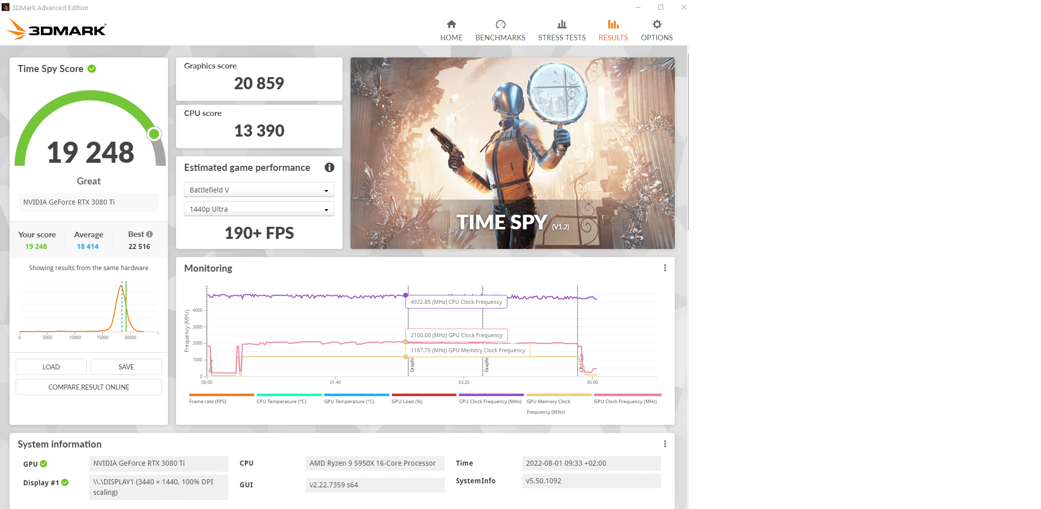Click the Best score 22 516

(139, 246)
